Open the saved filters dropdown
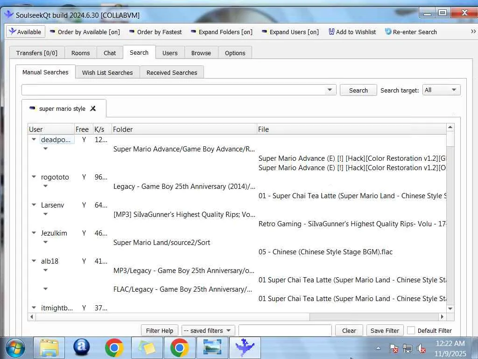The width and height of the screenshot is (478, 359). (x=208, y=330)
